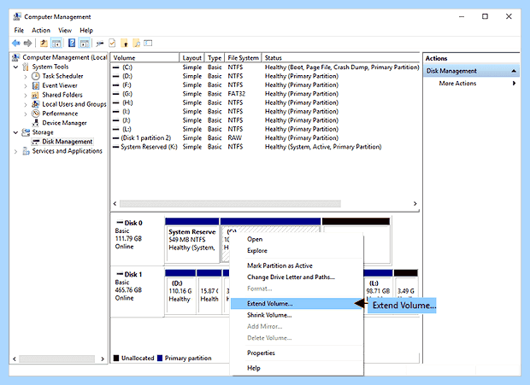
Task: Select the Performance tree icon
Action: [x=36, y=114]
